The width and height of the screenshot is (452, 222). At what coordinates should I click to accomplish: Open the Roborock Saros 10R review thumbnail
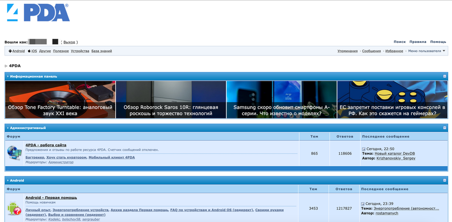click(171, 99)
